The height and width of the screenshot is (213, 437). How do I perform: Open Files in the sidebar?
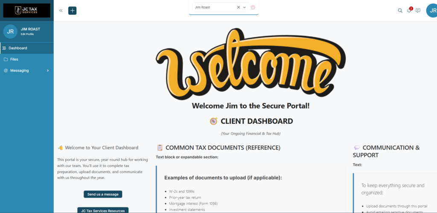(x=14, y=60)
